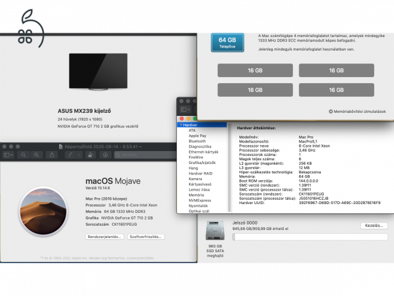Click the Hardver UUID value 392F6967-D6BD
Viewport: 394px width, 296px height.
click(339, 203)
